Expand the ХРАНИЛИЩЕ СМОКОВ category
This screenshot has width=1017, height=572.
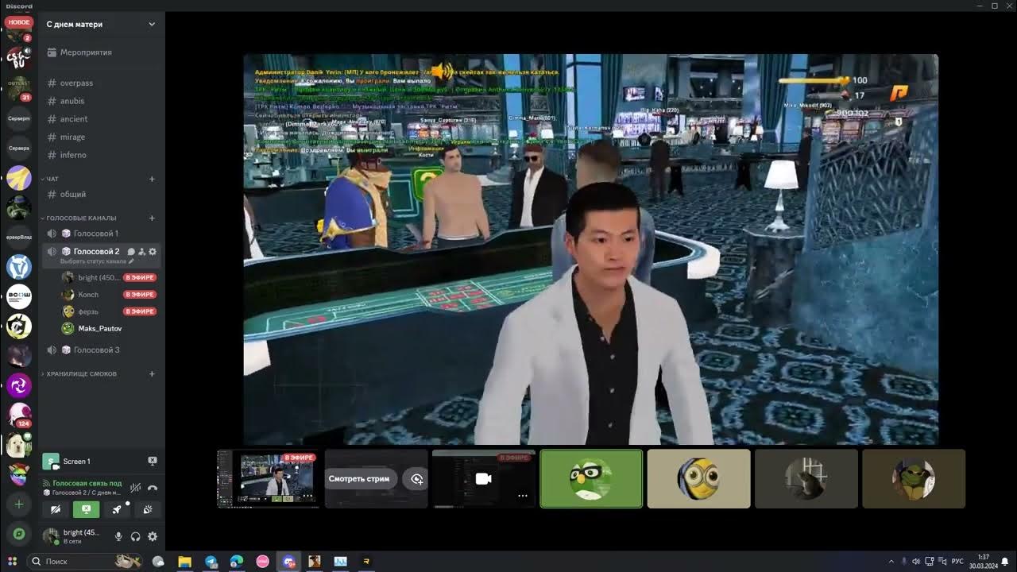[81, 373]
